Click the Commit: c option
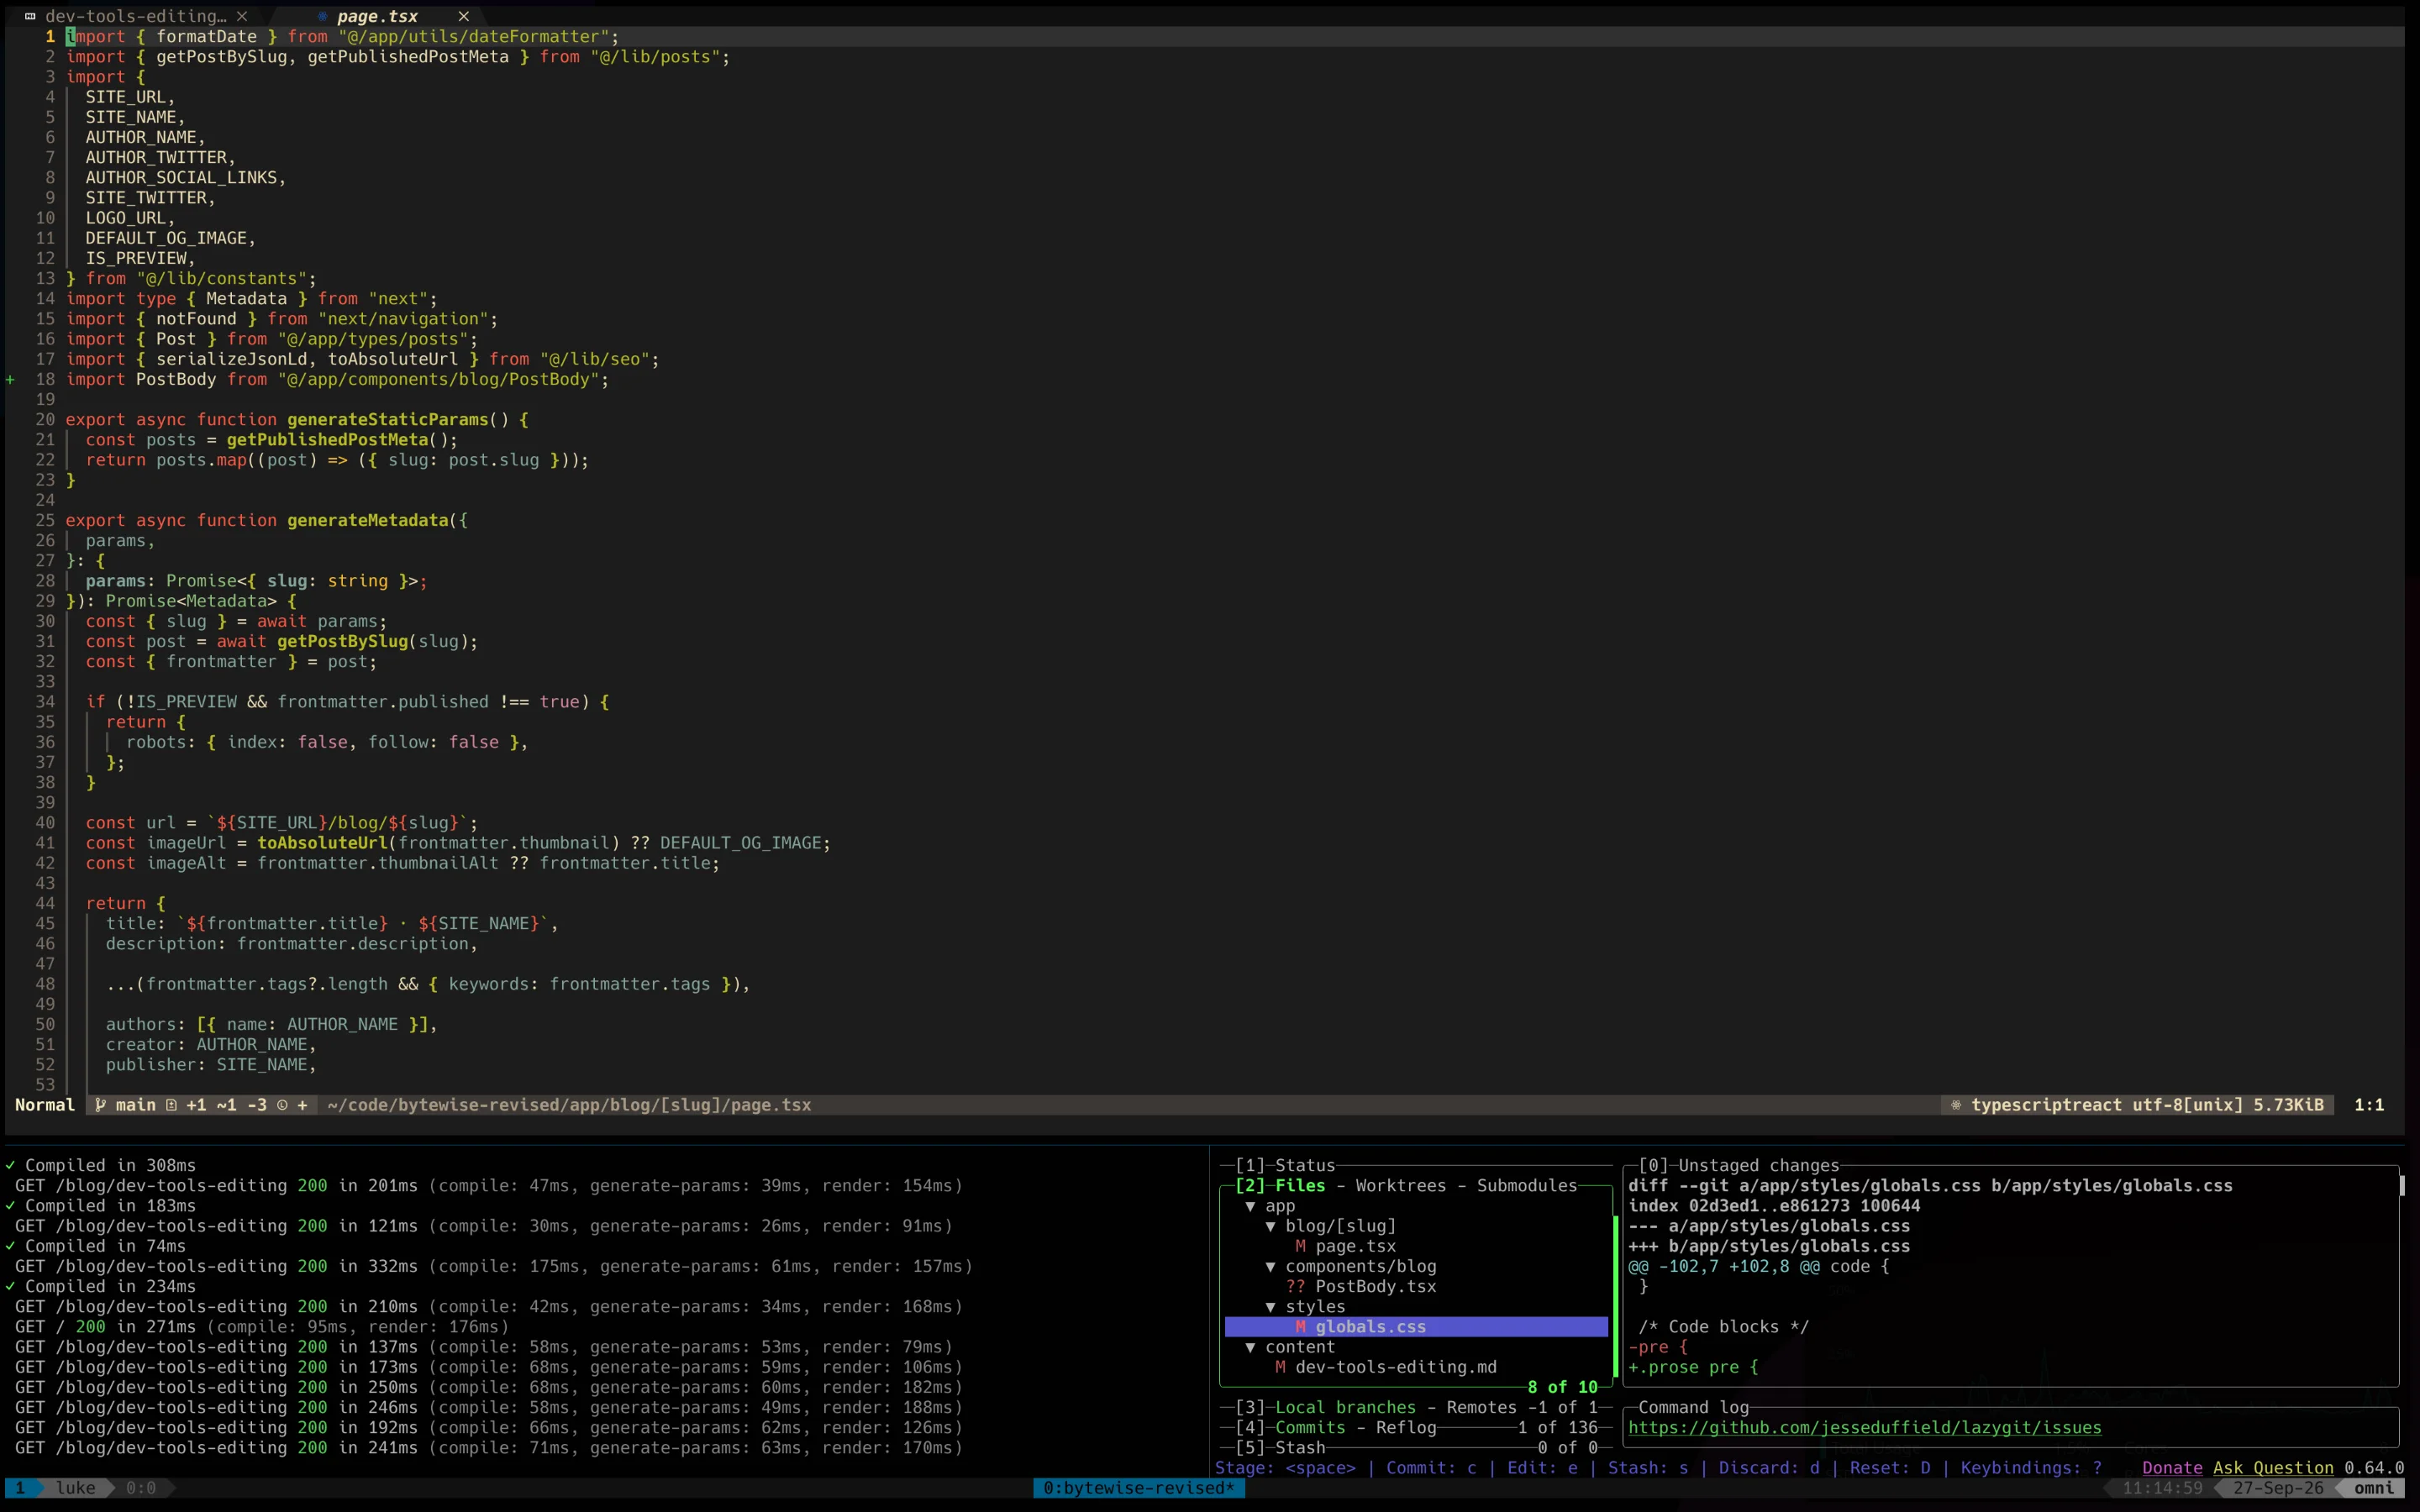 pyautogui.click(x=1431, y=1468)
